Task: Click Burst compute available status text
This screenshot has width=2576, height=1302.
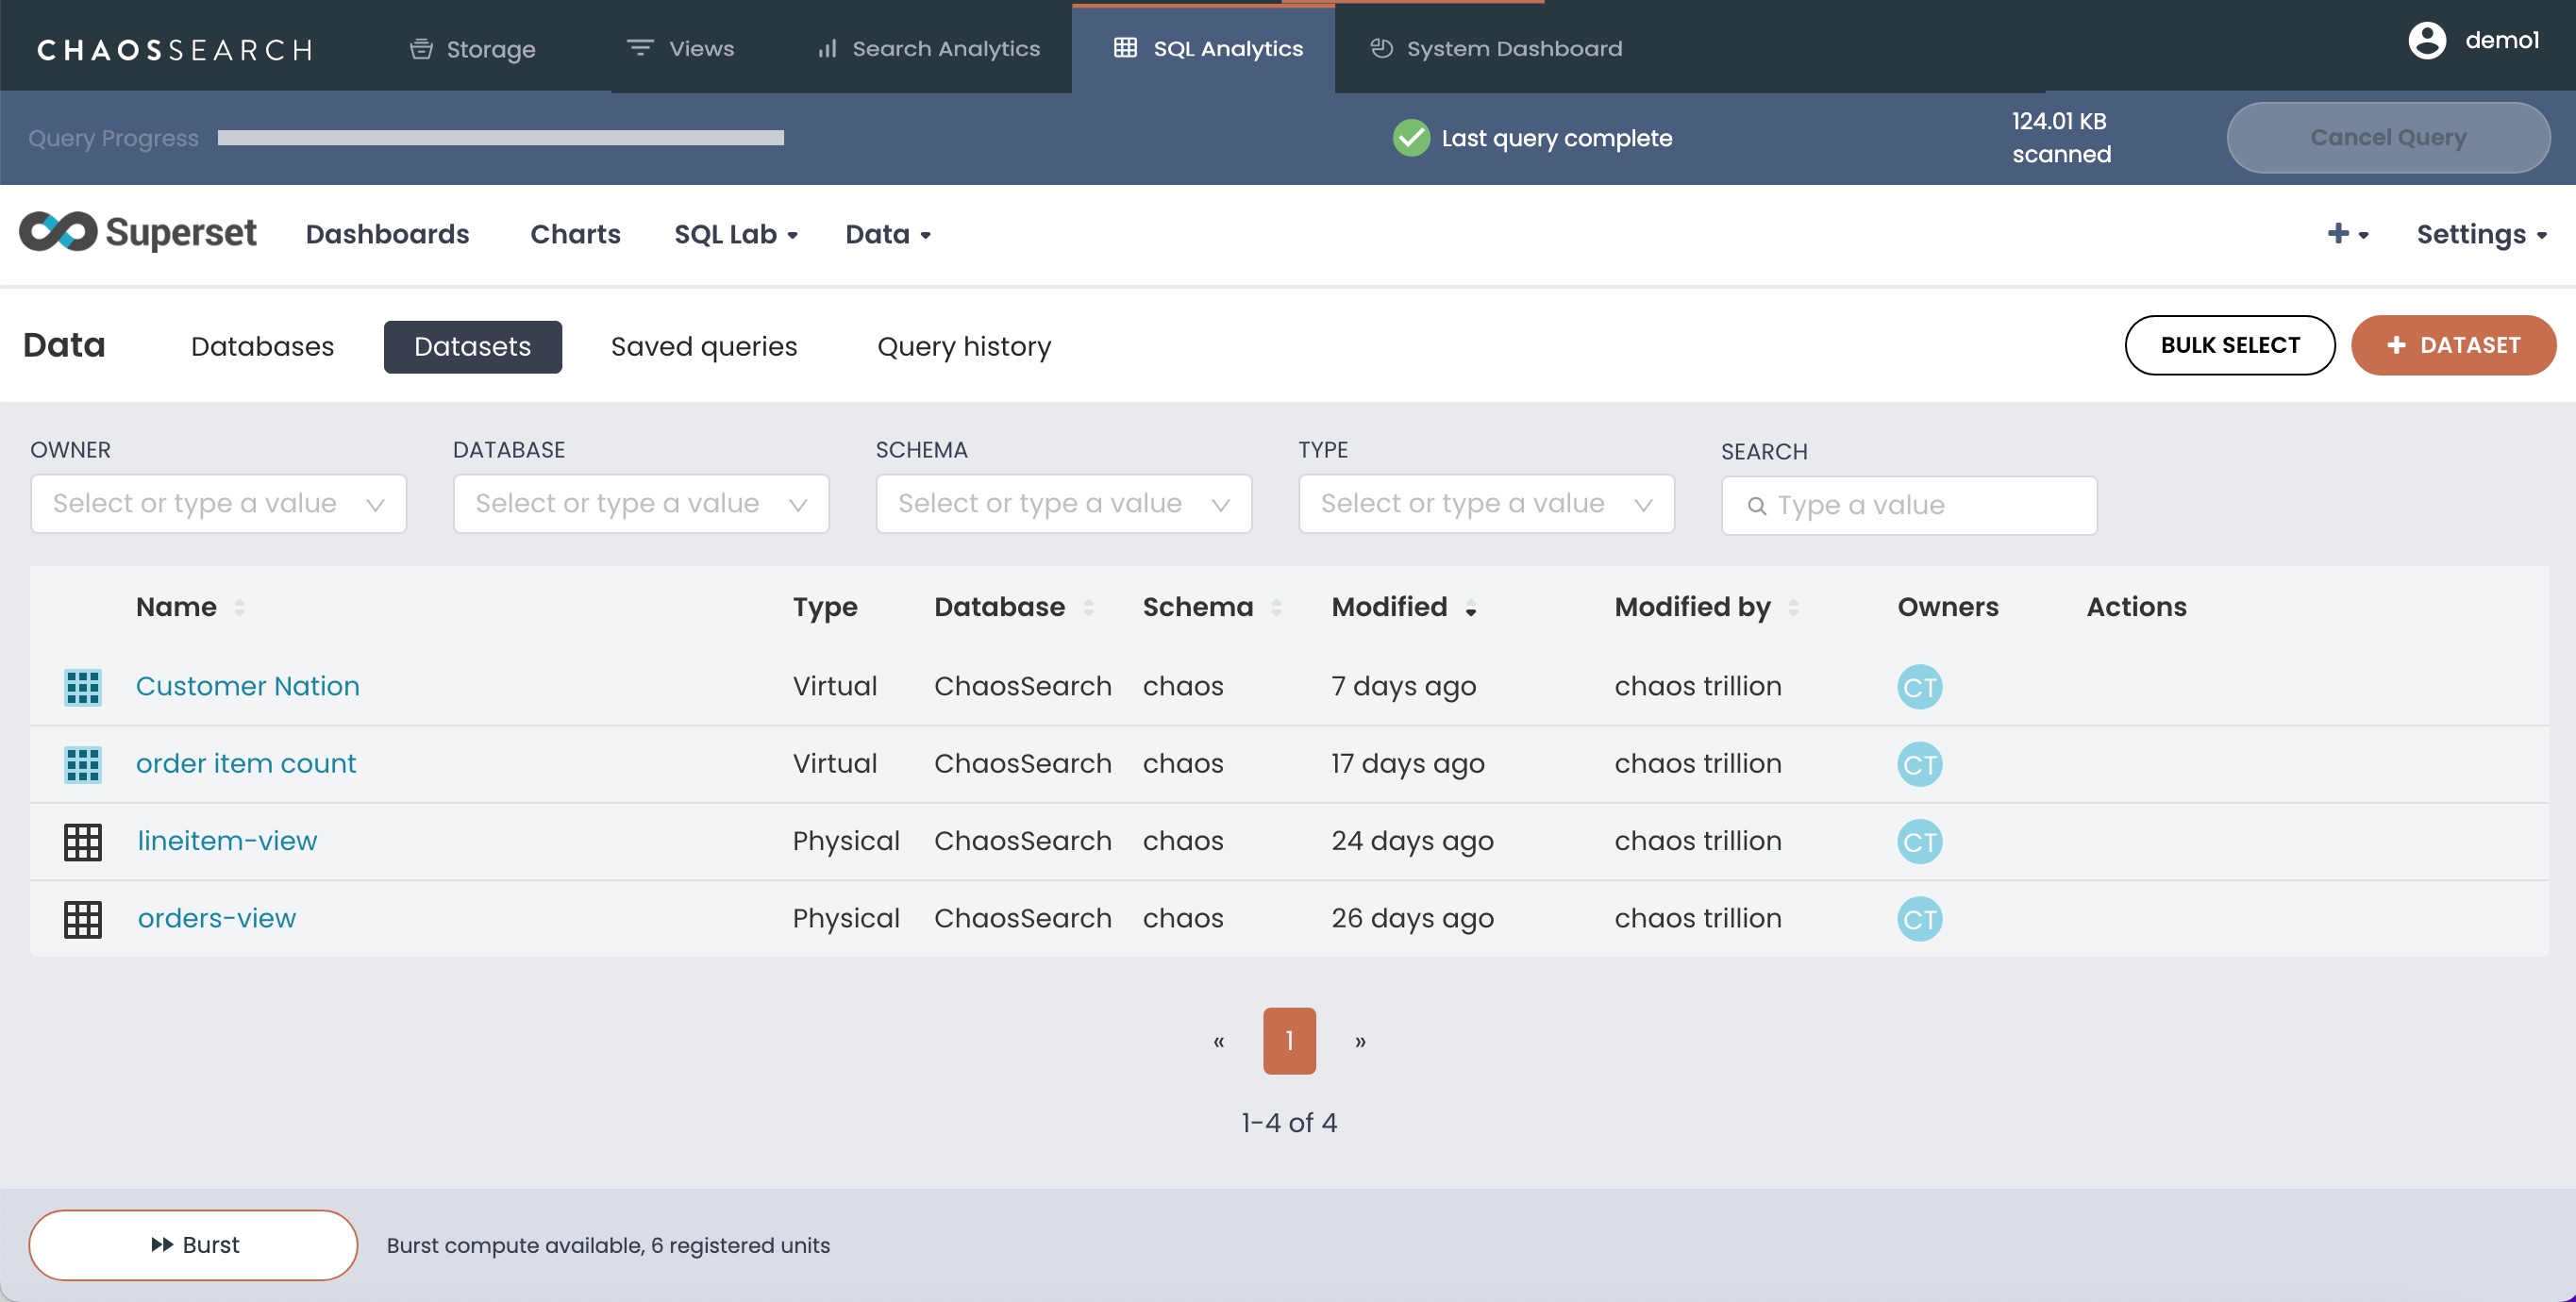Action: pos(608,1245)
